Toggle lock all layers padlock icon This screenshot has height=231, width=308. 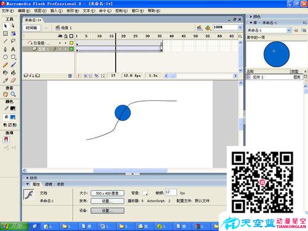pyautogui.click(x=66, y=36)
